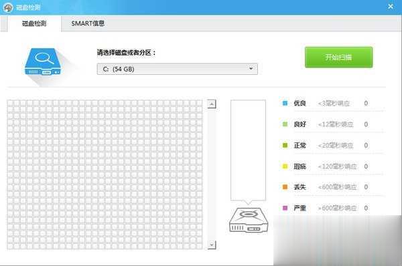This screenshot has width=402, height=266.
Task: Click the light green 良好 swatch
Action: pyautogui.click(x=285, y=124)
